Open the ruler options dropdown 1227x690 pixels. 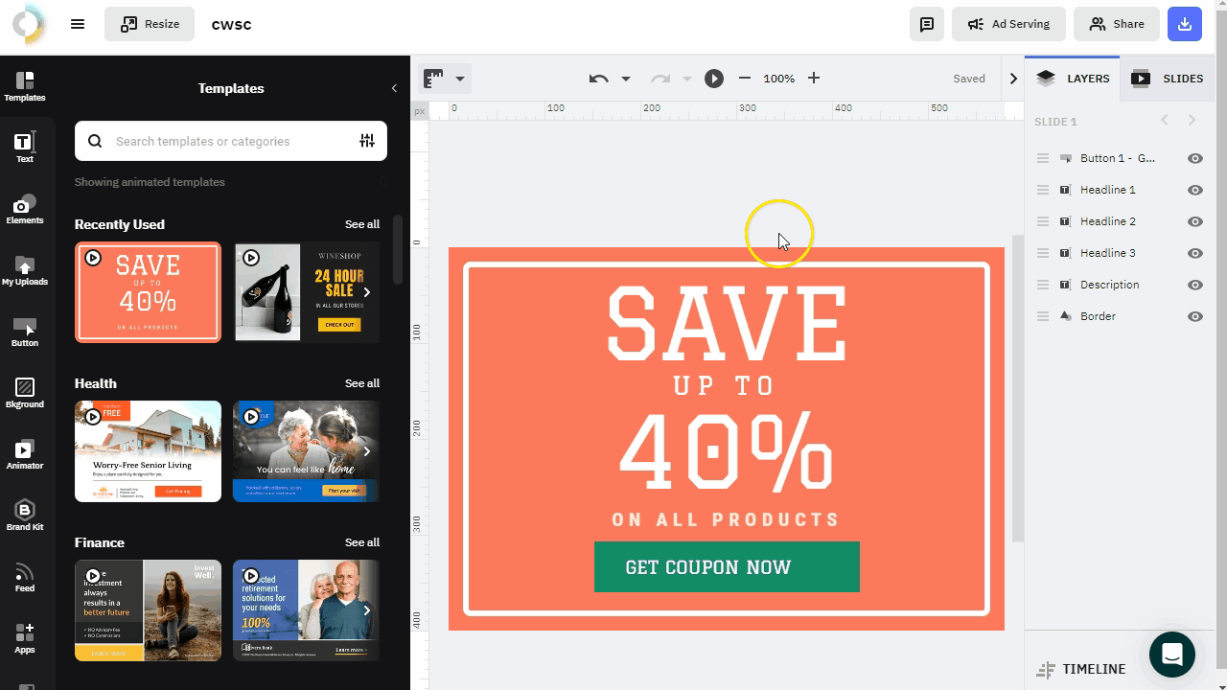point(459,79)
